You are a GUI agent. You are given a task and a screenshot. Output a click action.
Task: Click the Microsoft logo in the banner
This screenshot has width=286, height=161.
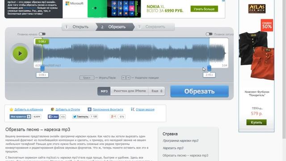pos(75,3)
